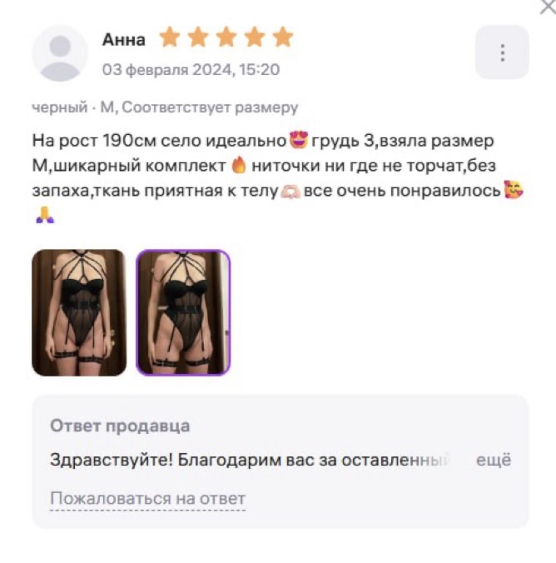Click the fifth rating star

click(283, 37)
